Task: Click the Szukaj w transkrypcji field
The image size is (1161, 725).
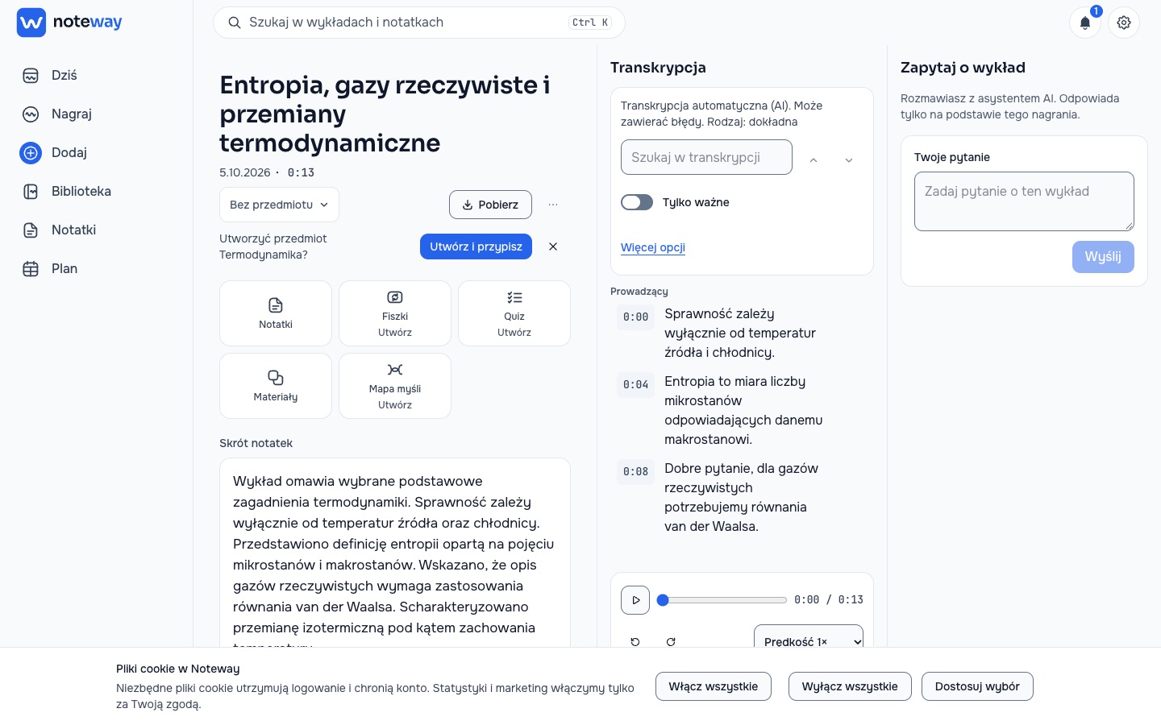Action: coord(706,157)
